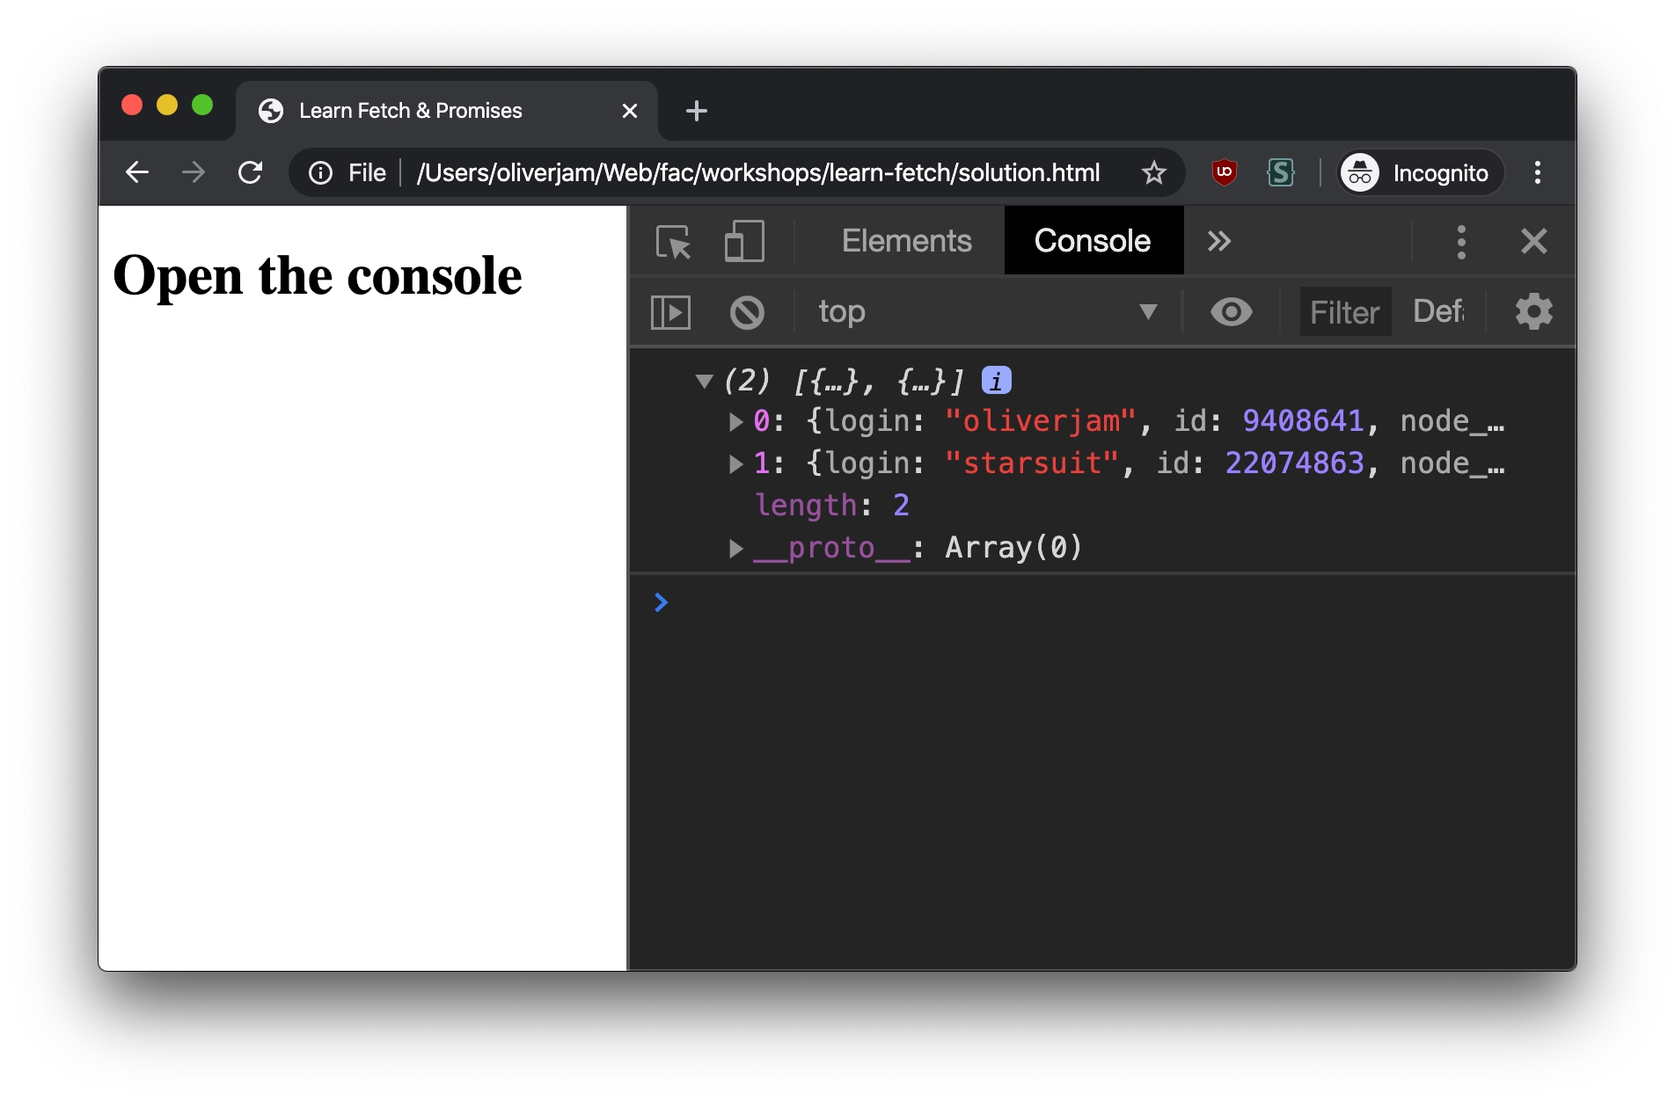Toggle the device toolbar icon

(x=743, y=242)
